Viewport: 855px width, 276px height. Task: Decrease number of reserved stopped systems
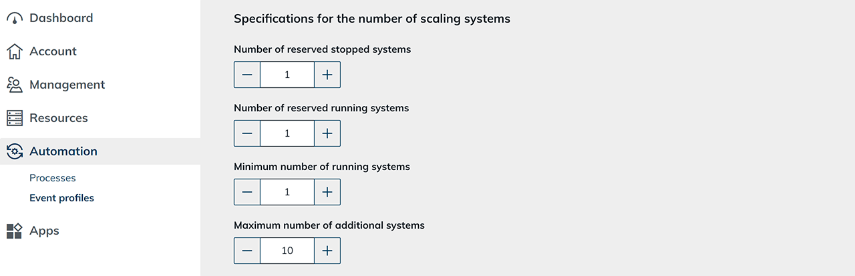(247, 75)
